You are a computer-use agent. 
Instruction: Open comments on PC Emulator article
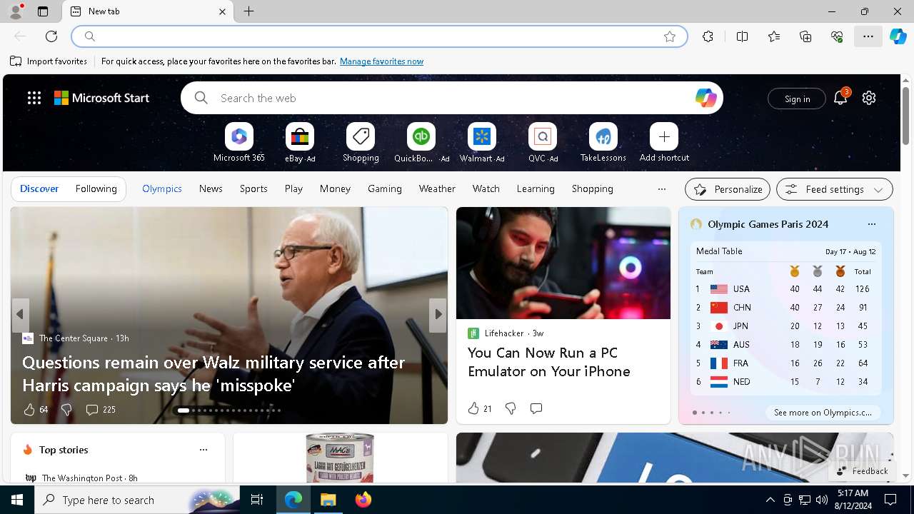point(536,408)
